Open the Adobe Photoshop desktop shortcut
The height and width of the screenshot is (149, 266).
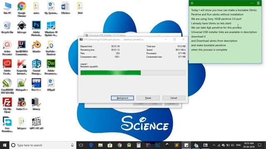[36, 29]
